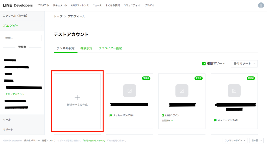267x146 pixels.
Task: Open the ツール sidebar section
Action: (22, 120)
